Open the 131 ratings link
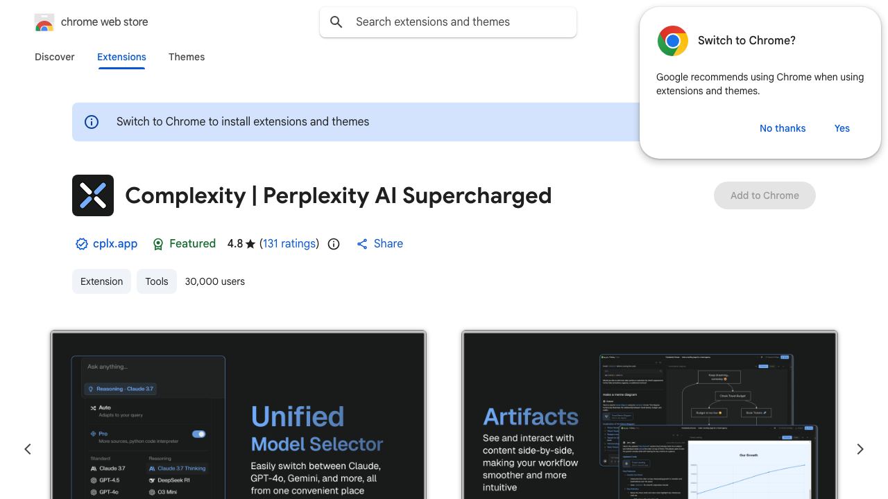Viewport: 888px width, 499px height. pyautogui.click(x=289, y=244)
